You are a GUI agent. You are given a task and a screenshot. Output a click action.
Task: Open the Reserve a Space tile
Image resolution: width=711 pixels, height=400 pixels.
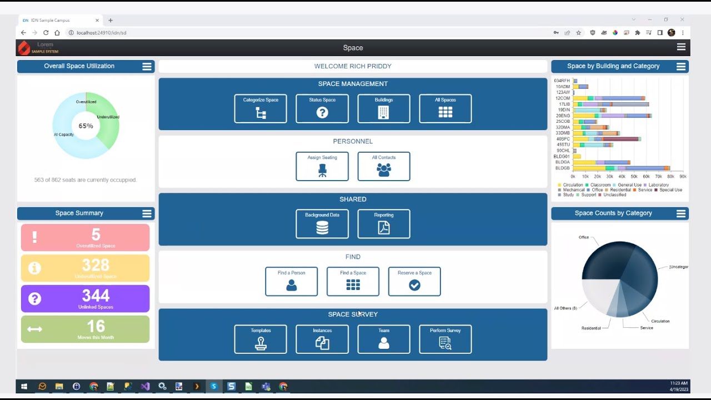tap(414, 282)
